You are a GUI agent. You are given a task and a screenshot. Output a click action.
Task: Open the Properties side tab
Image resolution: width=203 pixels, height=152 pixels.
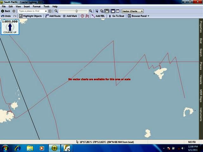(x=201, y=27)
